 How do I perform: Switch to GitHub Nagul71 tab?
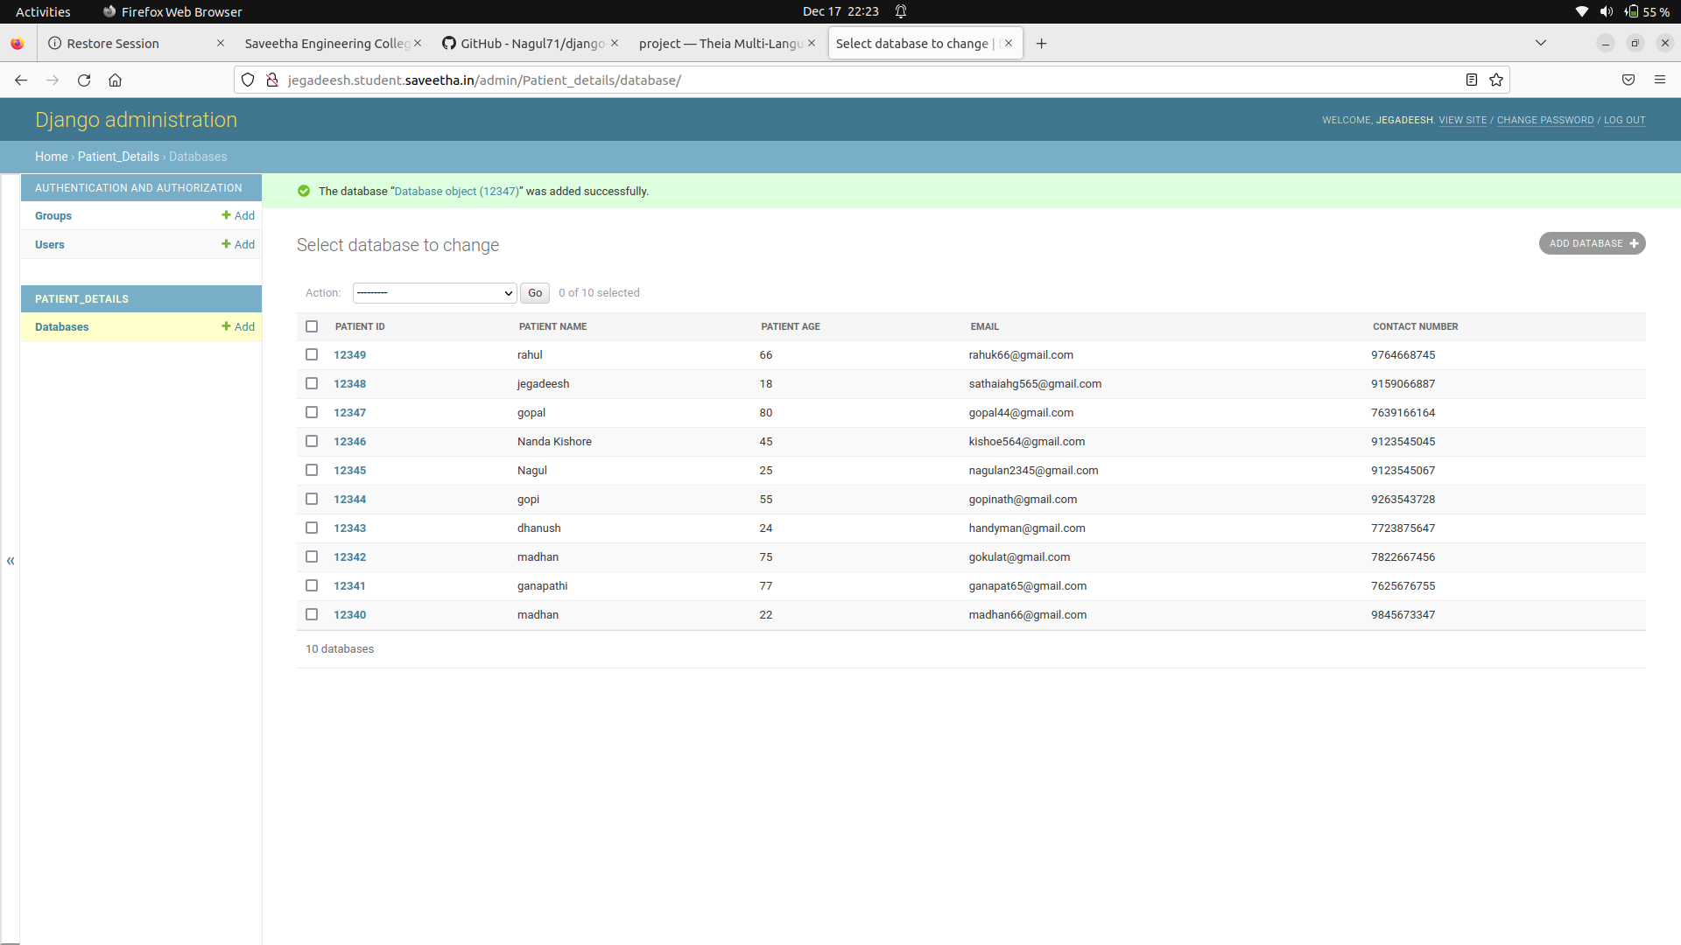click(x=525, y=44)
